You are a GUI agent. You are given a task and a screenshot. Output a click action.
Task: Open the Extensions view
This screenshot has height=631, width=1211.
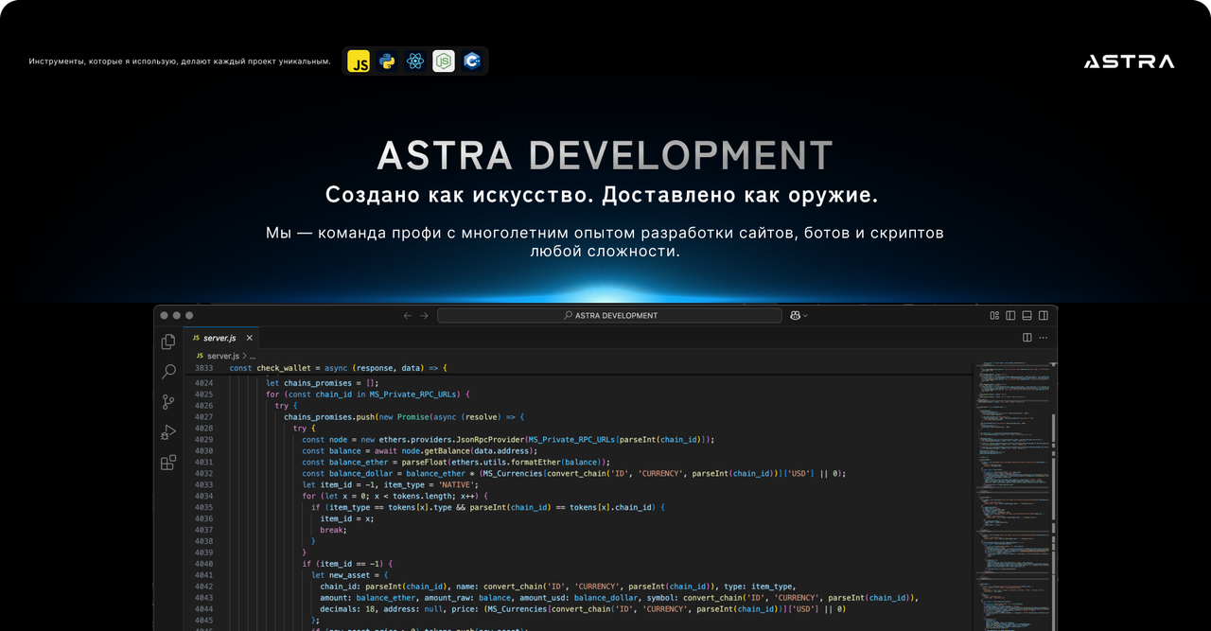[168, 463]
